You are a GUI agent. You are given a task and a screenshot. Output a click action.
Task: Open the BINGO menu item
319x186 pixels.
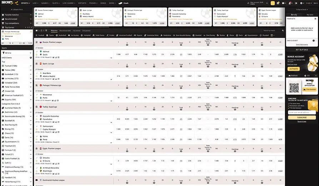coord(103,3)
